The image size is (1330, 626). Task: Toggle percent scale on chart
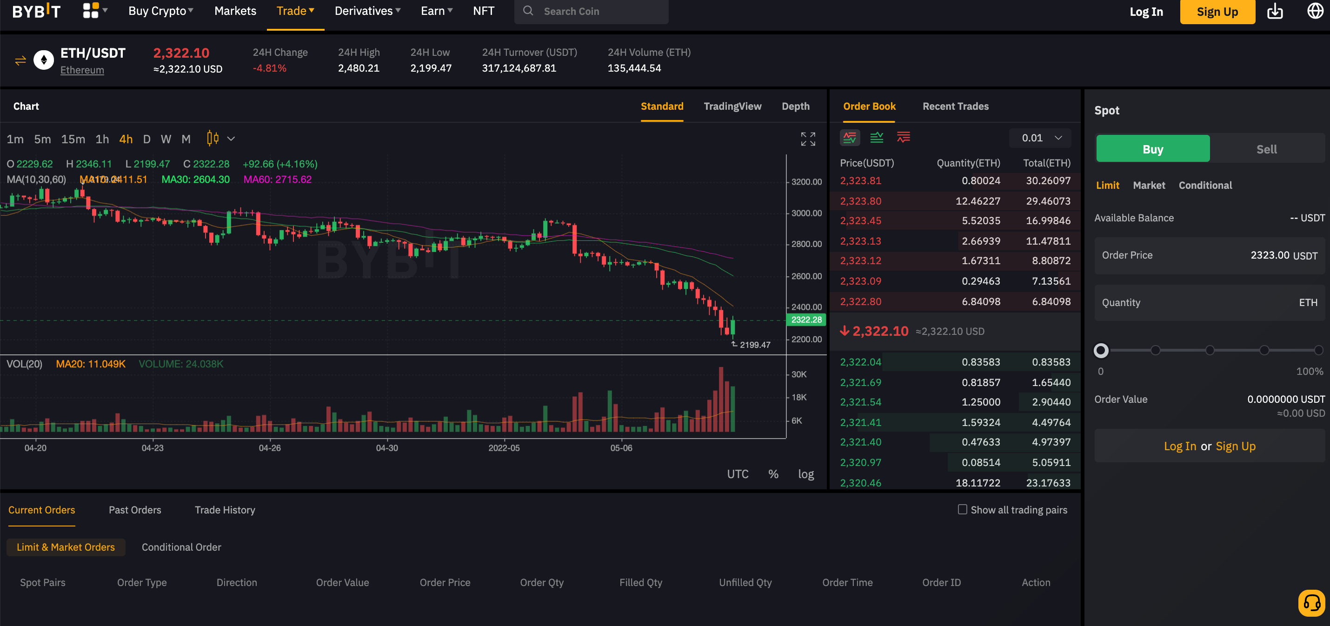coord(773,474)
